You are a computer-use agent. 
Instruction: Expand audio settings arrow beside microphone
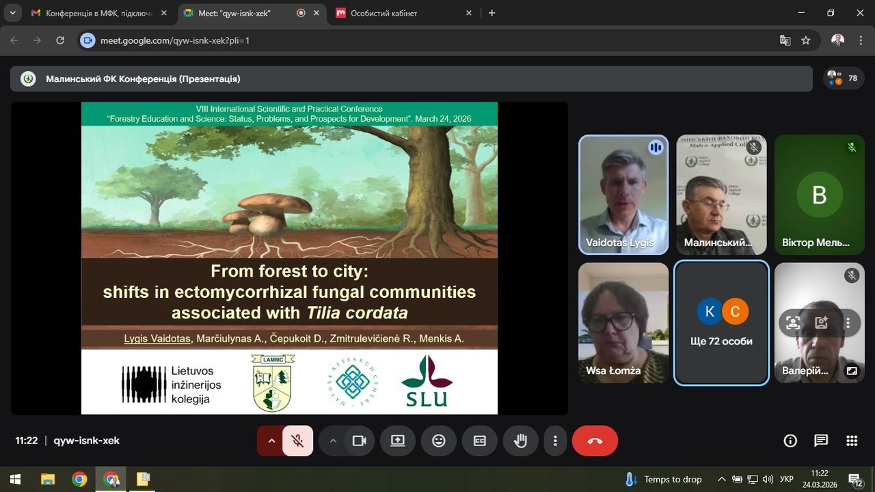pos(271,441)
